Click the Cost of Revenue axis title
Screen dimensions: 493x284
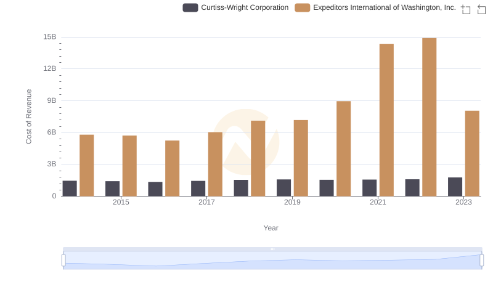pos(29,116)
